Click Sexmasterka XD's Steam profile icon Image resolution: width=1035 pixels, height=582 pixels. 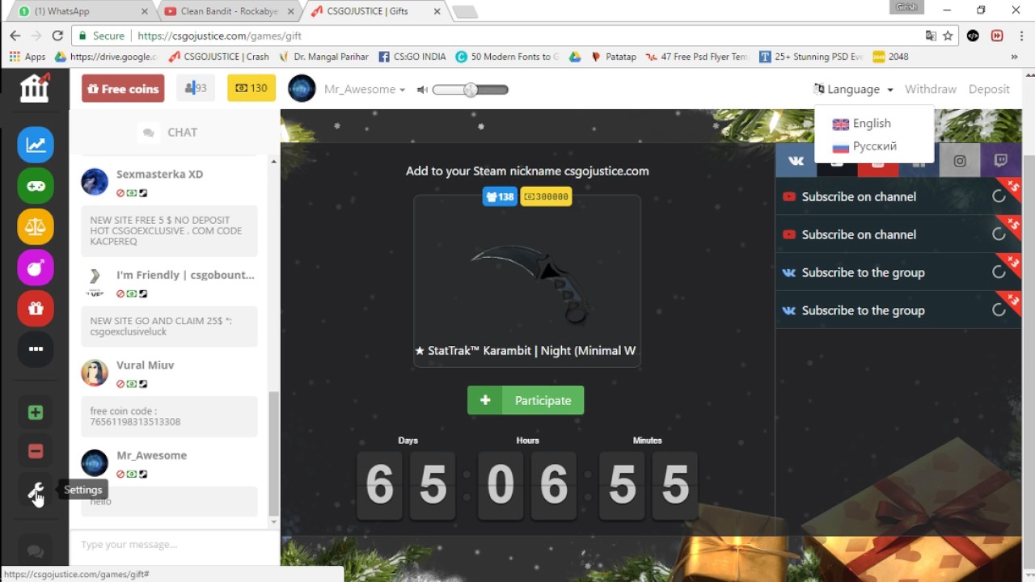[143, 193]
